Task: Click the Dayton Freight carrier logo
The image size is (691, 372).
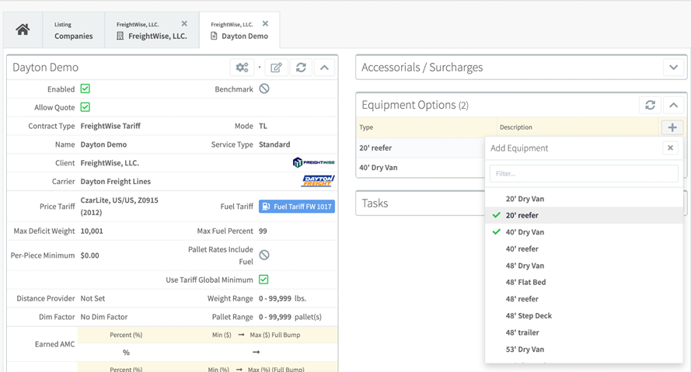Action: (x=317, y=181)
